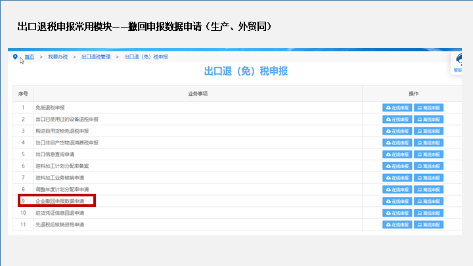Select 离线申报 for 进料加工计划分配率备案
The height and width of the screenshot is (266, 473).
click(428, 166)
